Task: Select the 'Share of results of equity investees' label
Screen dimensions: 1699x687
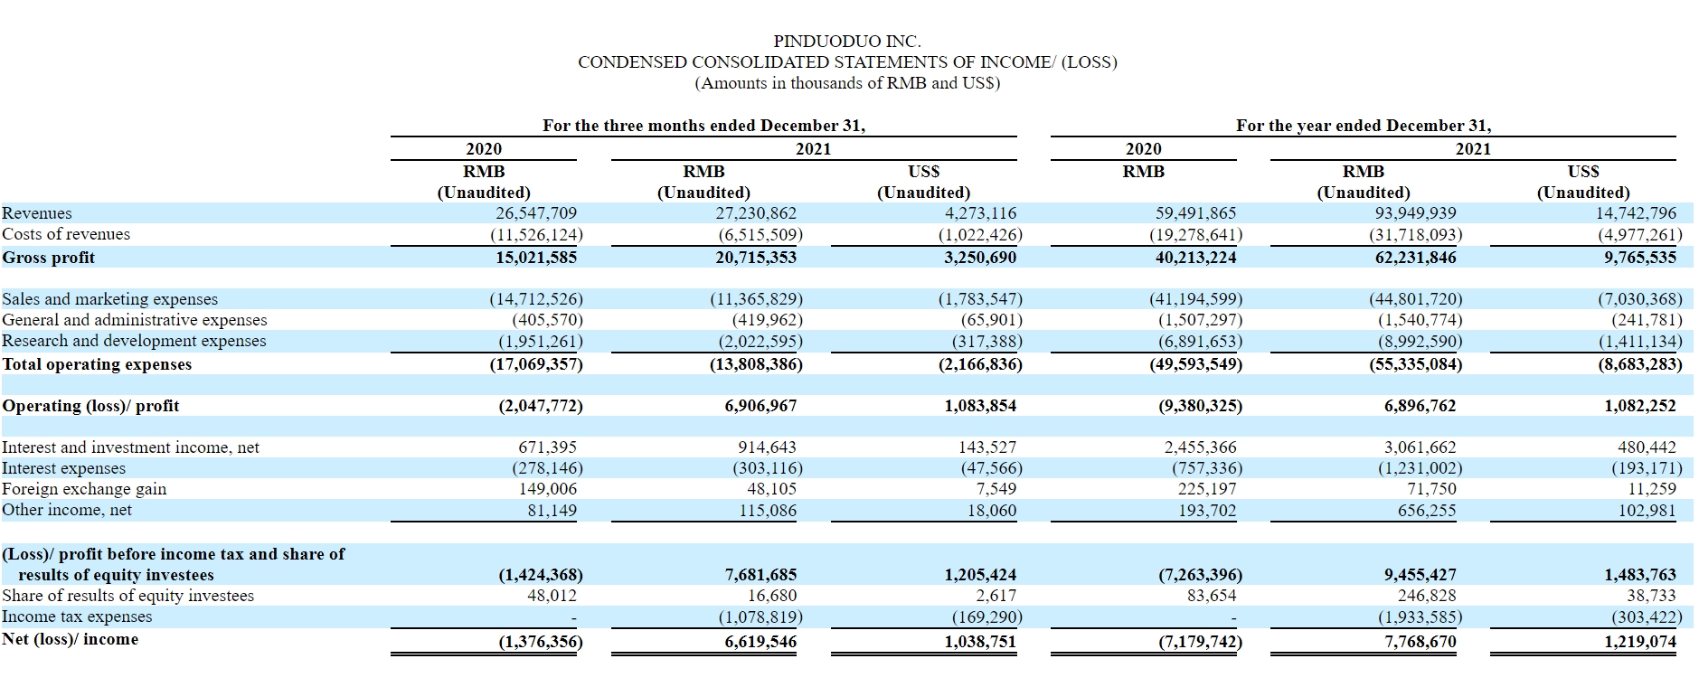Action: tap(128, 596)
